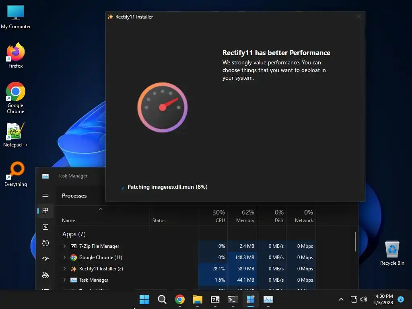Screen dimensions: 412x309
Task: Open Google Chrome desktop shortcut
Action: (16, 98)
